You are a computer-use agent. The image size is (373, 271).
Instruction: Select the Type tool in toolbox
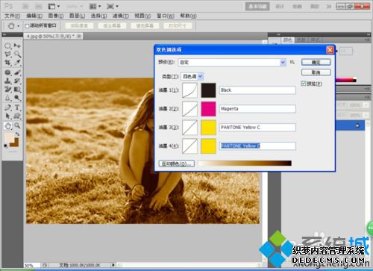tap(17, 108)
